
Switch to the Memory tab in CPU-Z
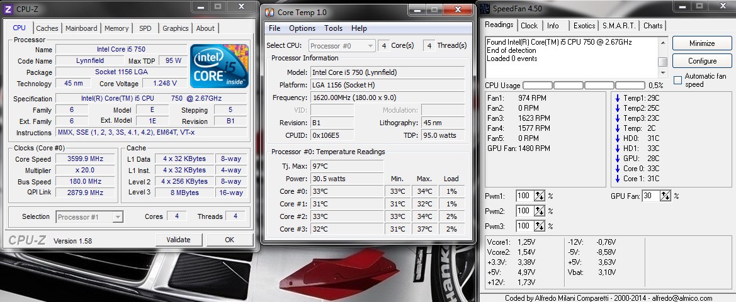(116, 28)
